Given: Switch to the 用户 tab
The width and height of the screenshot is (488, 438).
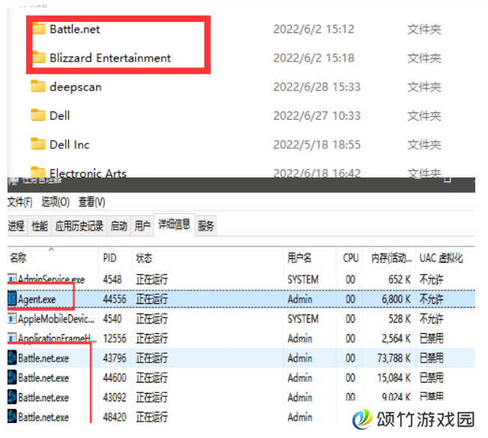Looking at the screenshot, I should point(142,225).
